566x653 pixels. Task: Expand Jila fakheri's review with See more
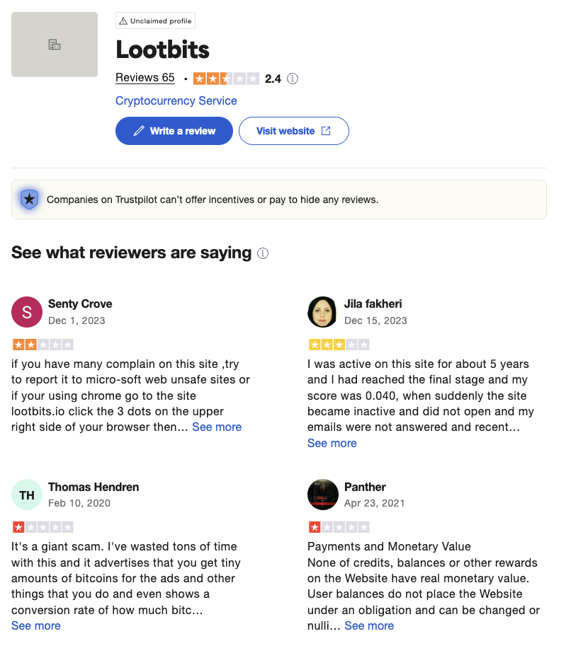pyautogui.click(x=332, y=443)
